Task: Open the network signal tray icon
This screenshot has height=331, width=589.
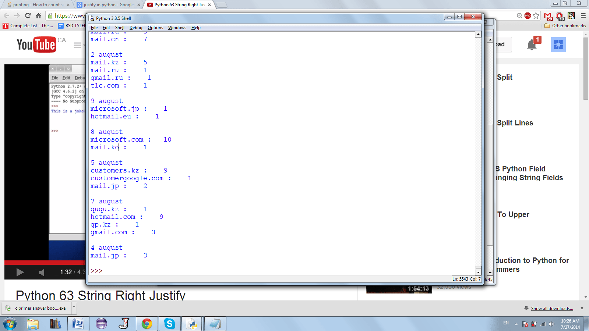Action: [543, 324]
